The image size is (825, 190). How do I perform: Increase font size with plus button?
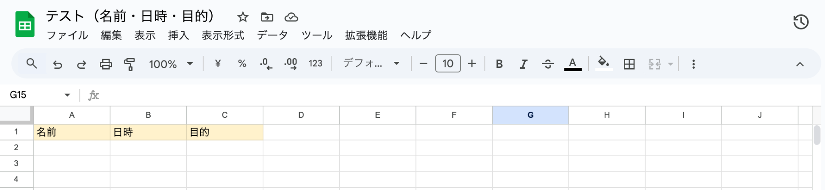point(472,64)
